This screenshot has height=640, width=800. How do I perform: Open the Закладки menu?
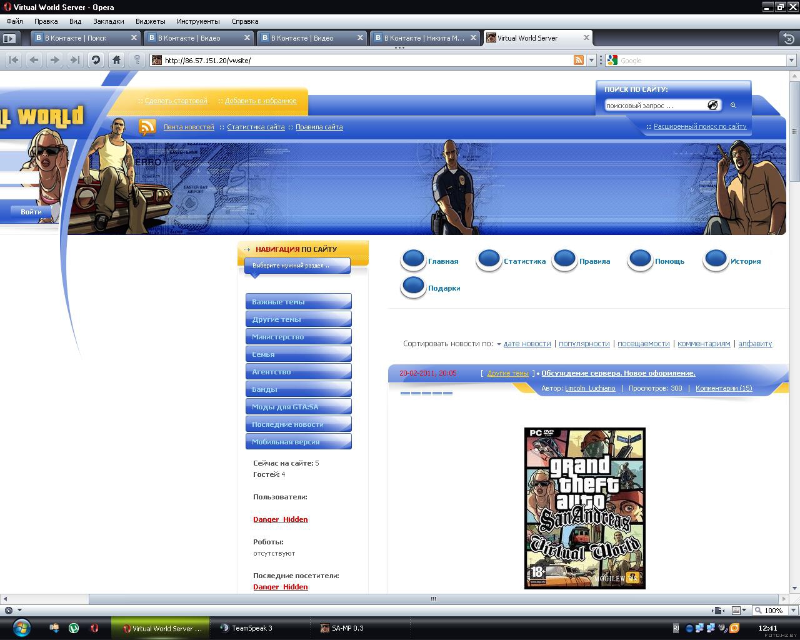tap(109, 21)
